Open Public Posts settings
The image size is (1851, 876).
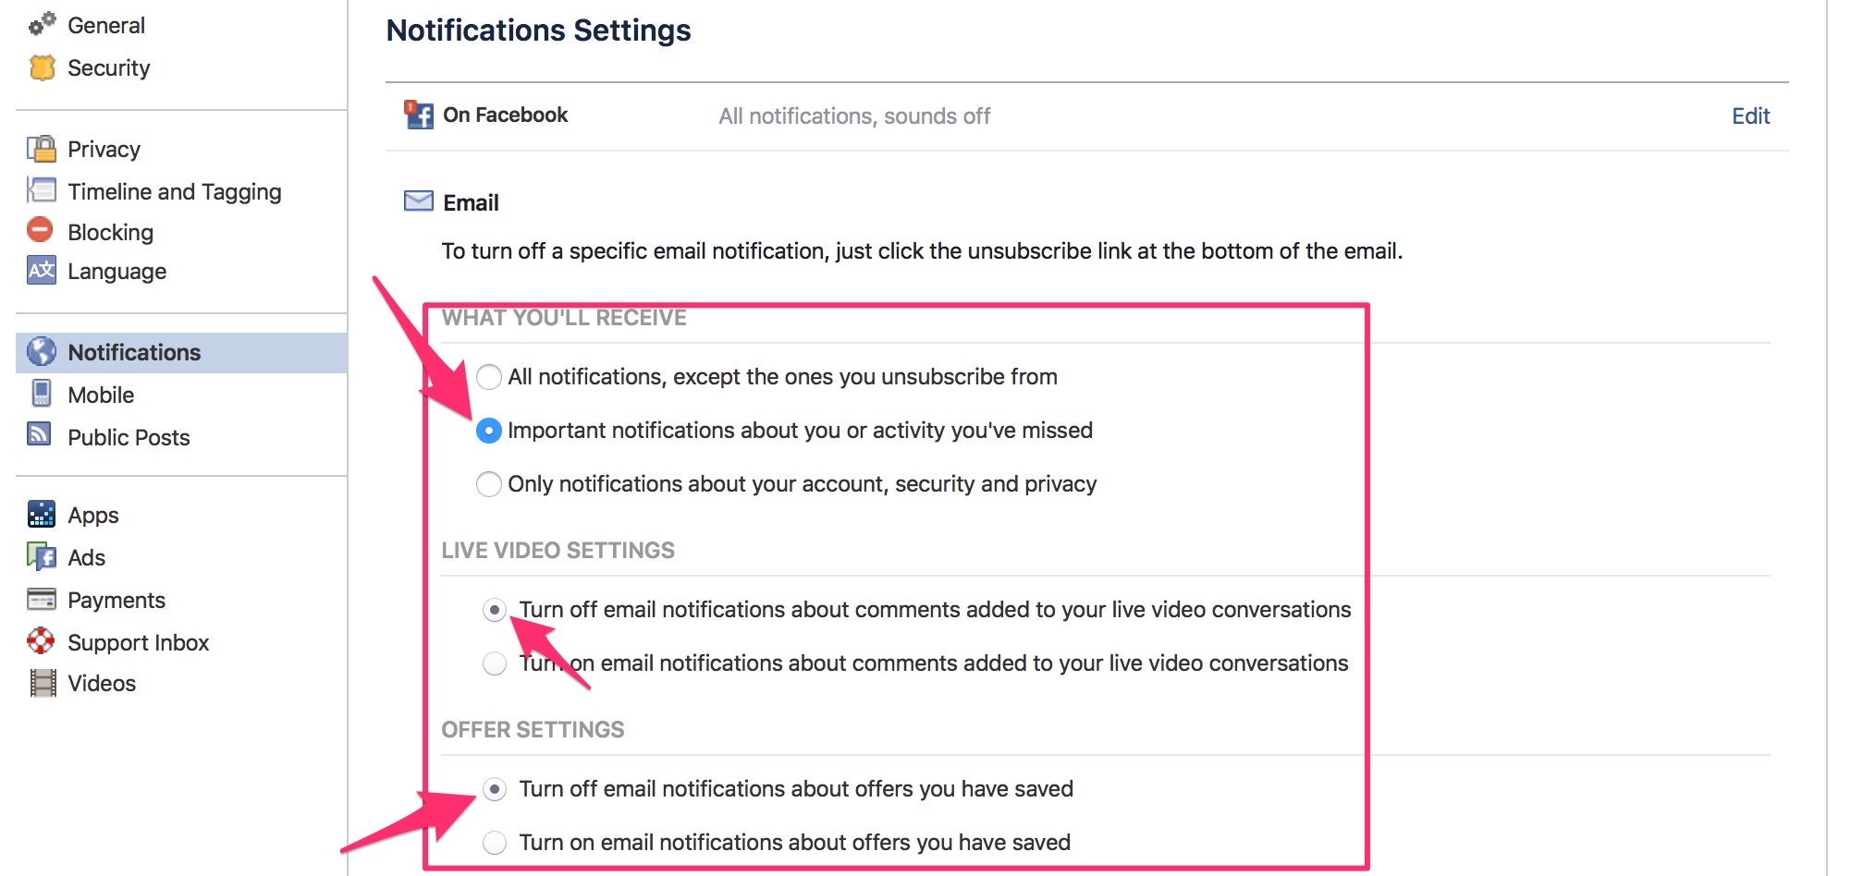(x=129, y=437)
